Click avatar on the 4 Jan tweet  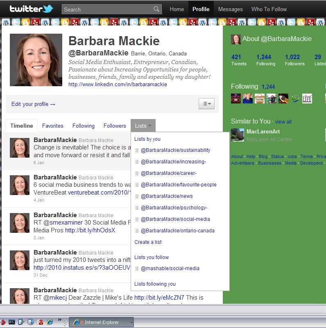click(20, 185)
